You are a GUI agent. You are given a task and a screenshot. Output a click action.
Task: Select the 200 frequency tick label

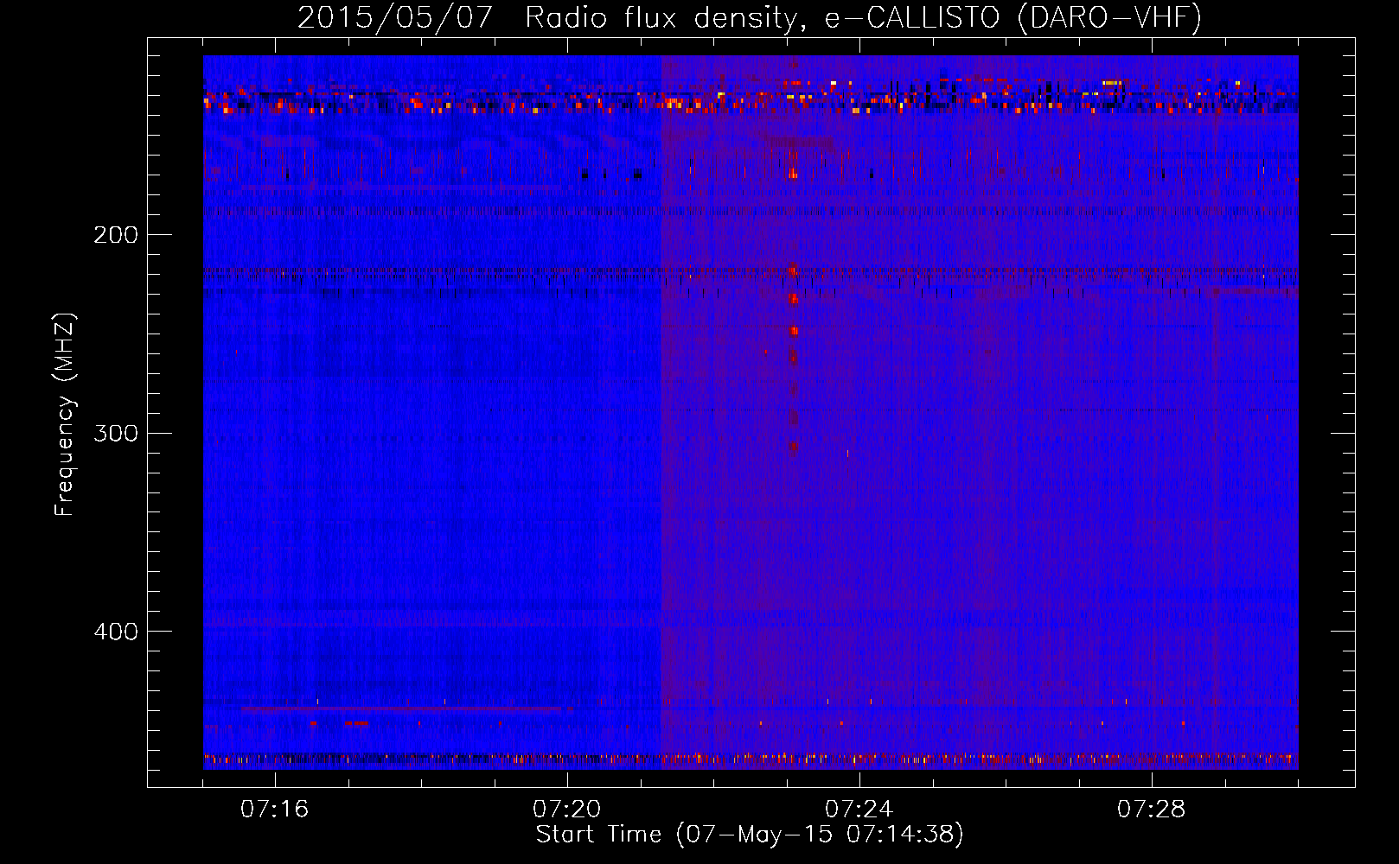116,235
